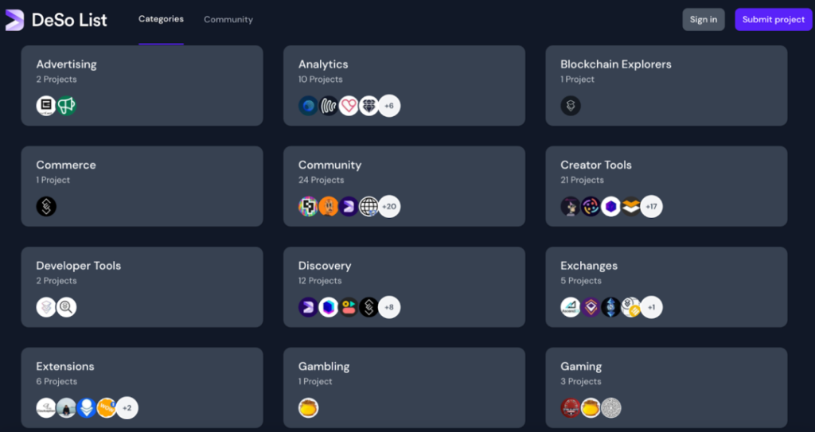This screenshot has height=432, width=815.
Task: Expand +6 more projects in Analytics
Action: click(389, 106)
